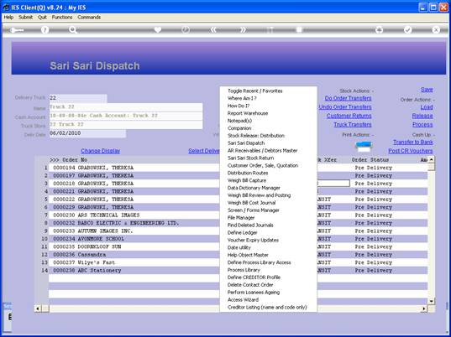Click the Process link
Image resolution: width=451 pixels, height=337 pixels.
click(422, 125)
